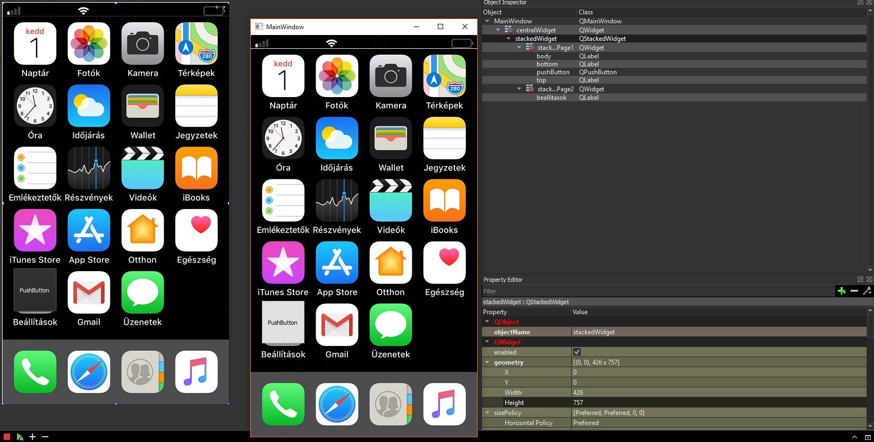Click the white minus icon in bottom bar
Screen dimensions: 874x442
pos(45,437)
